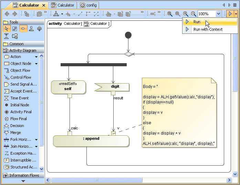Choose Run with Context menu item
This screenshot has height=185, width=240.
pos(208,29)
